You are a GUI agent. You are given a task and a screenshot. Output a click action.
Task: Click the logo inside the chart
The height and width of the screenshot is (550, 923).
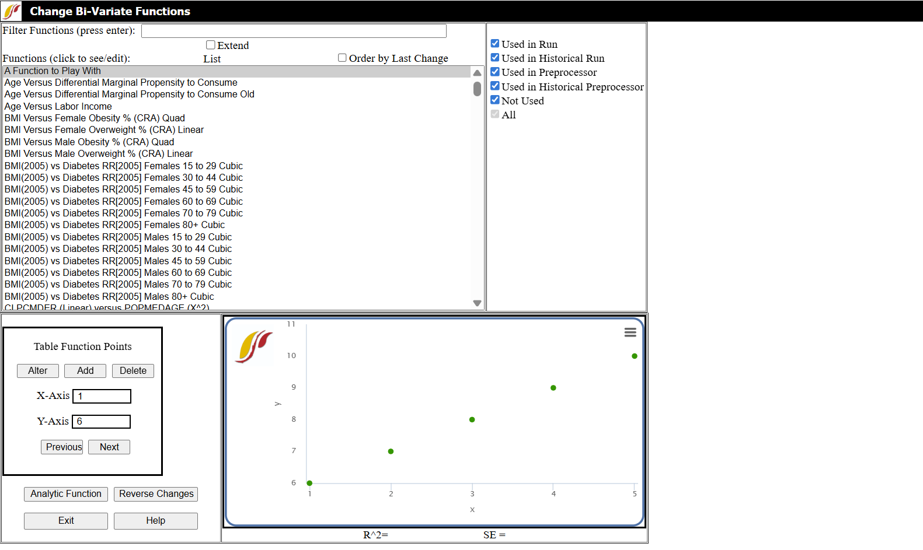(x=254, y=346)
